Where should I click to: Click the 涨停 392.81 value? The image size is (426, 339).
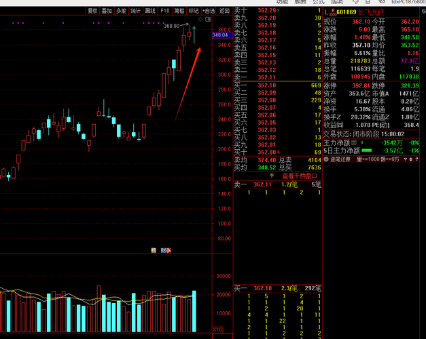pos(361,86)
